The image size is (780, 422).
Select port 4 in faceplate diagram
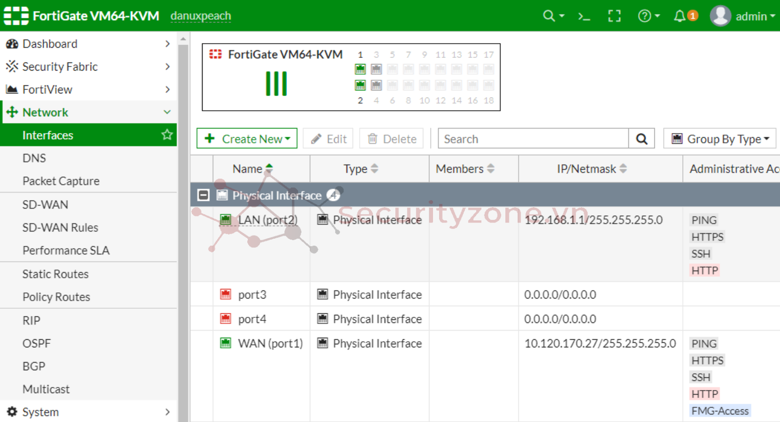tap(377, 85)
